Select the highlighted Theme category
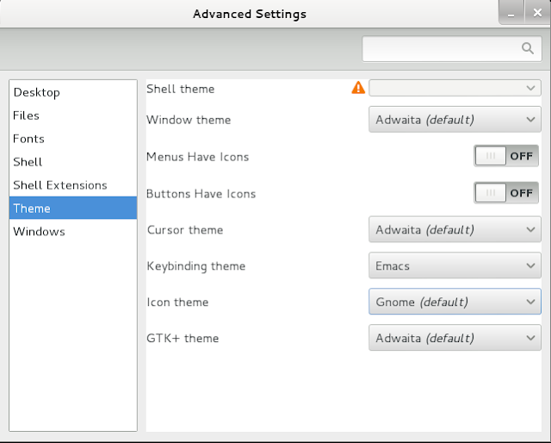The width and height of the screenshot is (551, 443). pos(73,209)
